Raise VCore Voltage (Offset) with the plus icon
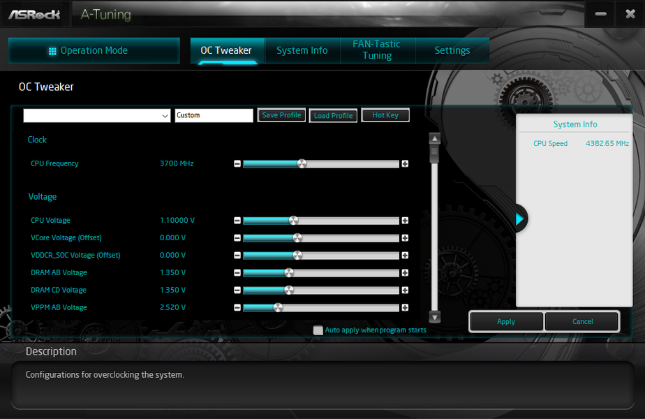The image size is (645, 419). point(405,238)
